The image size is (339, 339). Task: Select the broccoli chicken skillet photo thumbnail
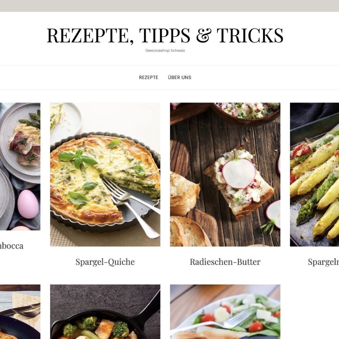click(x=105, y=312)
